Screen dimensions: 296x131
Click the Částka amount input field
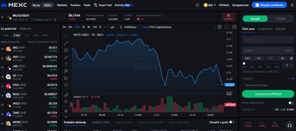tap(268, 51)
